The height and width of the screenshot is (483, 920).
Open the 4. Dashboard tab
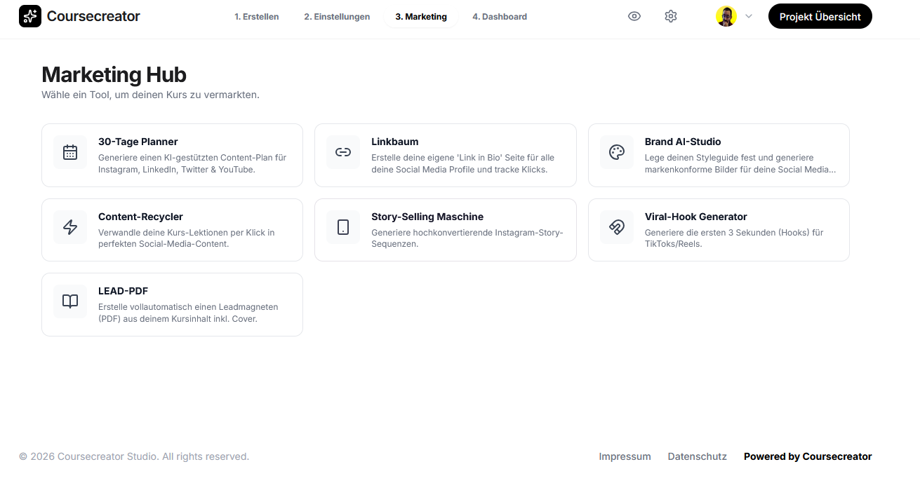pyautogui.click(x=500, y=17)
